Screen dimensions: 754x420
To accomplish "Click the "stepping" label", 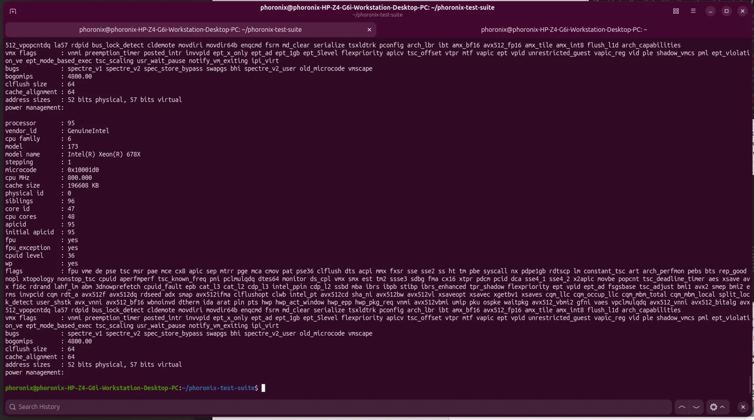I will (x=19, y=163).
